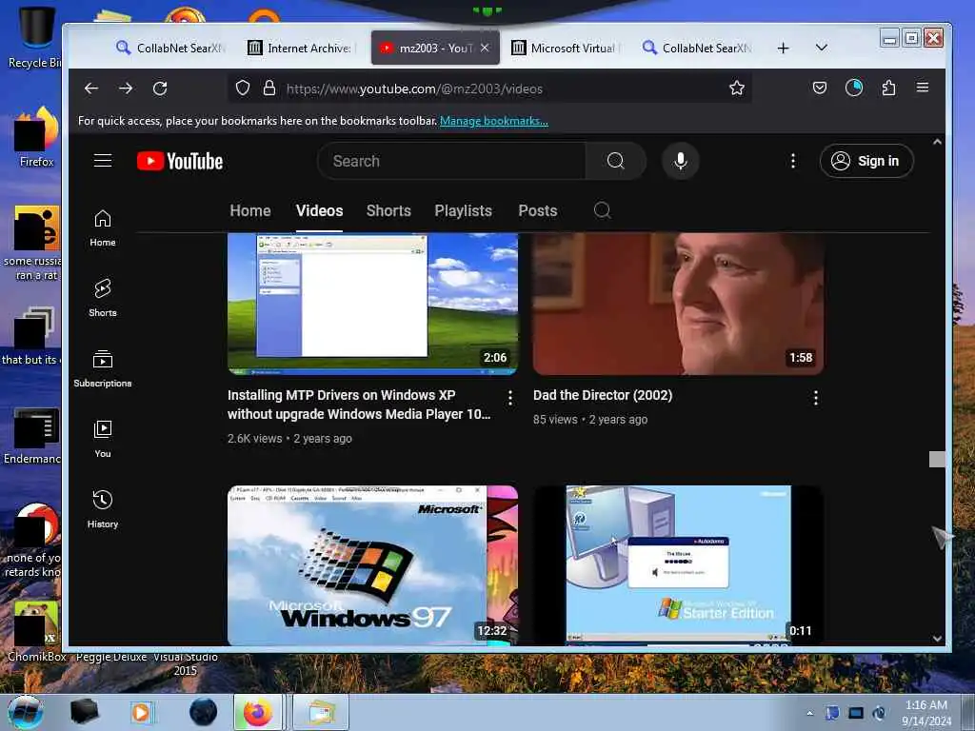This screenshot has height=731, width=975.
Task: Switch to the Internet Archive tab
Action: coord(300,48)
